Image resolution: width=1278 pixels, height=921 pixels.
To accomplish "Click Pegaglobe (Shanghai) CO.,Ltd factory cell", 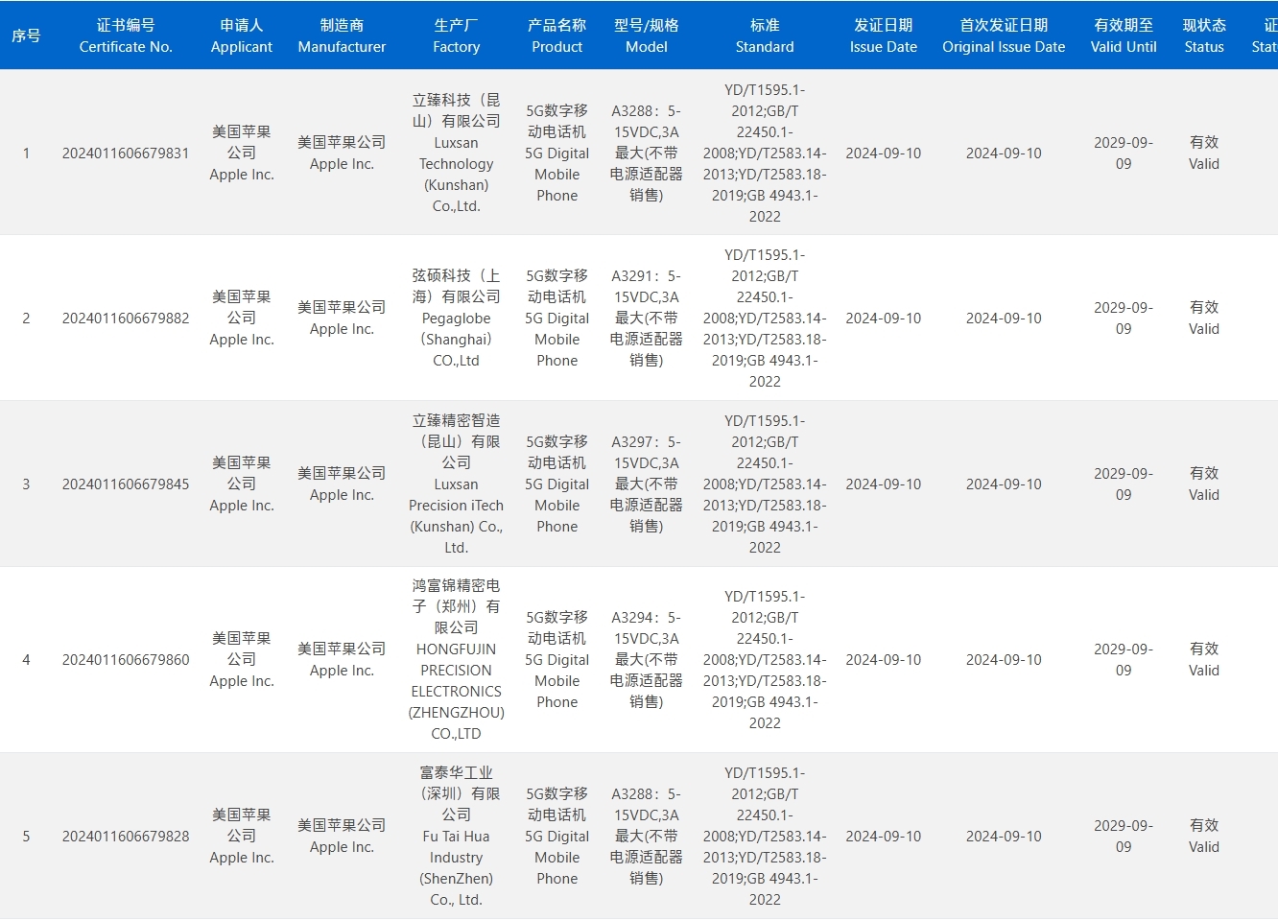I will point(457,319).
